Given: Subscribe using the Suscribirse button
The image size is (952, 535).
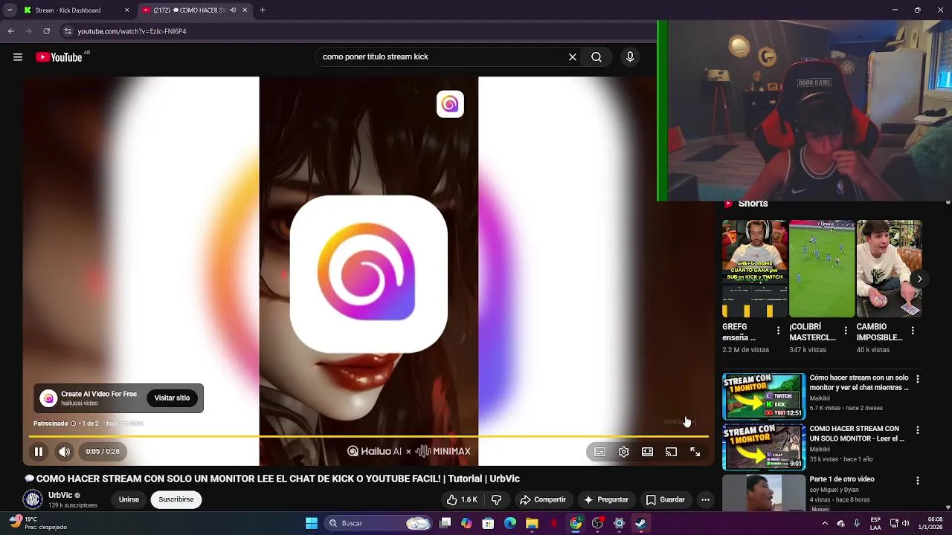Looking at the screenshot, I should click(x=176, y=499).
